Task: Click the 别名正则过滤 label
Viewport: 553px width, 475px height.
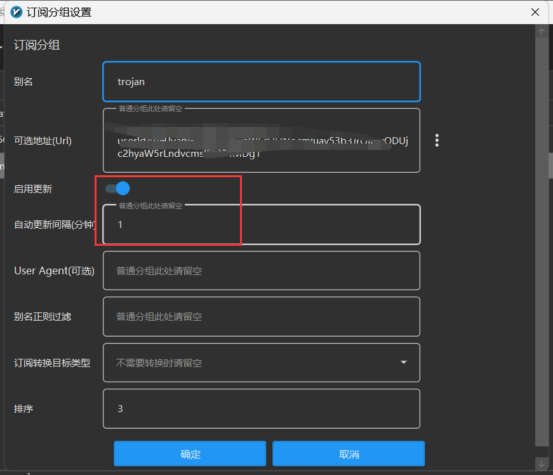Action: [x=43, y=317]
